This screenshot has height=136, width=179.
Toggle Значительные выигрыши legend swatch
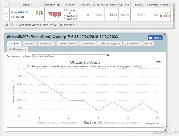point(100,123)
